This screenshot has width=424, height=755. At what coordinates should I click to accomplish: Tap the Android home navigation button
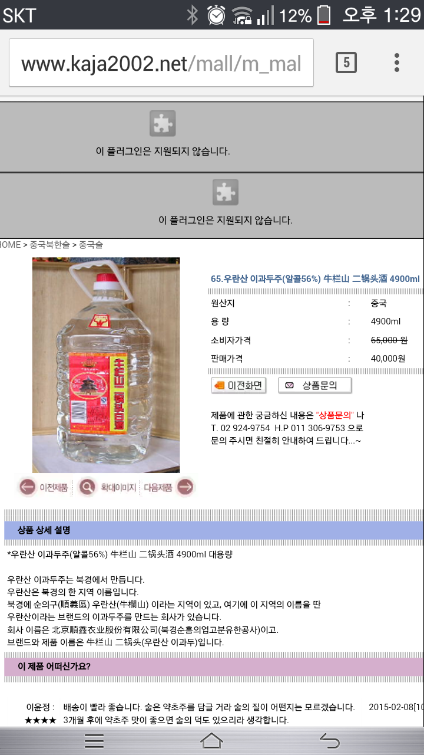[x=212, y=740]
